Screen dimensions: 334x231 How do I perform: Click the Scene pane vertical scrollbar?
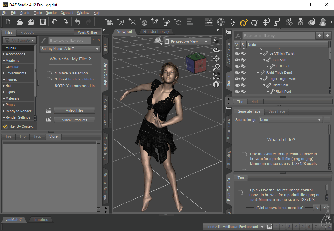[x=330, y=70]
